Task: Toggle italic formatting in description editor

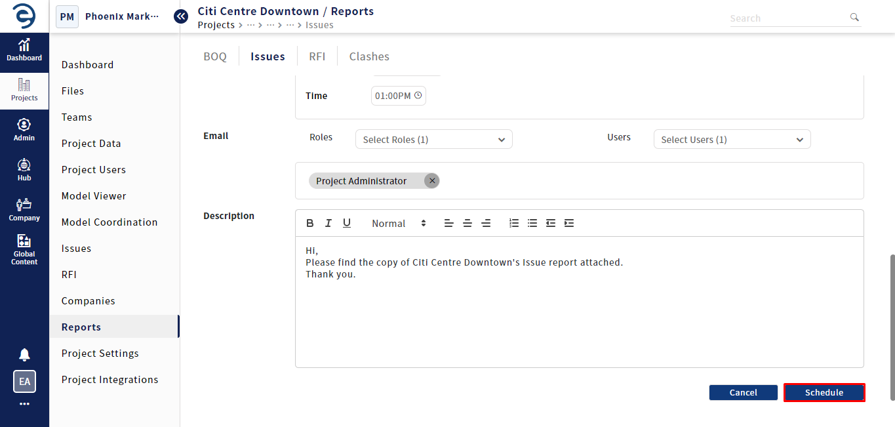Action: 328,223
